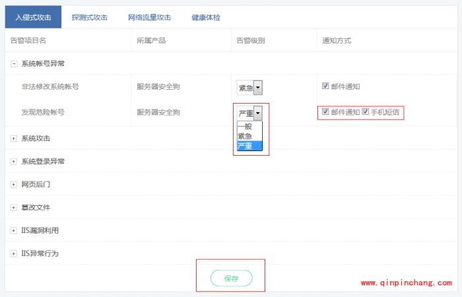Click the 保存 button
This screenshot has height=297, width=462.
point(231,278)
